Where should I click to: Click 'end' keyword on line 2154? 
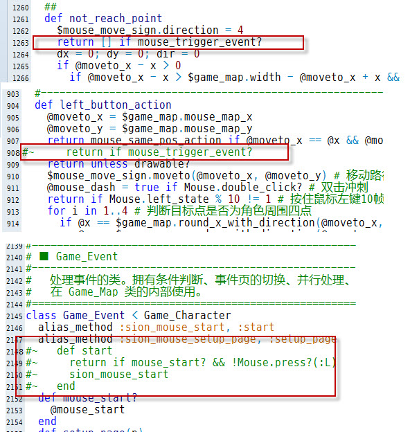coord(47,422)
